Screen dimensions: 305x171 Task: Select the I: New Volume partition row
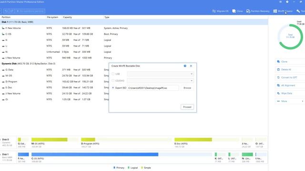click(x=134, y=58)
